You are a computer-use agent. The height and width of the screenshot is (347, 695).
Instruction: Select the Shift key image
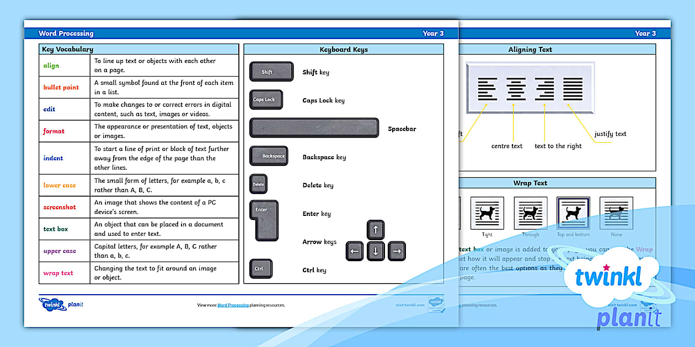pyautogui.click(x=271, y=71)
